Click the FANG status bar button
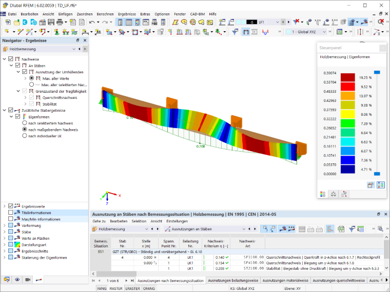Screen dimensions: 390x292 102,288
